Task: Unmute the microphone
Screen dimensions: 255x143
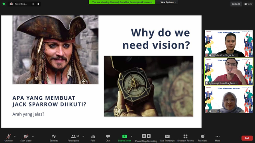Action: (x=9, y=138)
